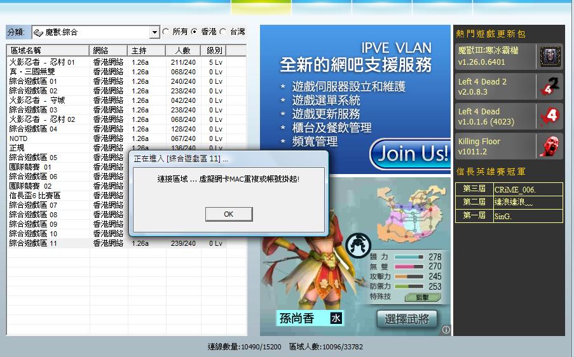The image size is (574, 357).
Task: Select row 火影忍者 - 忍村 02
Action: click(126, 119)
